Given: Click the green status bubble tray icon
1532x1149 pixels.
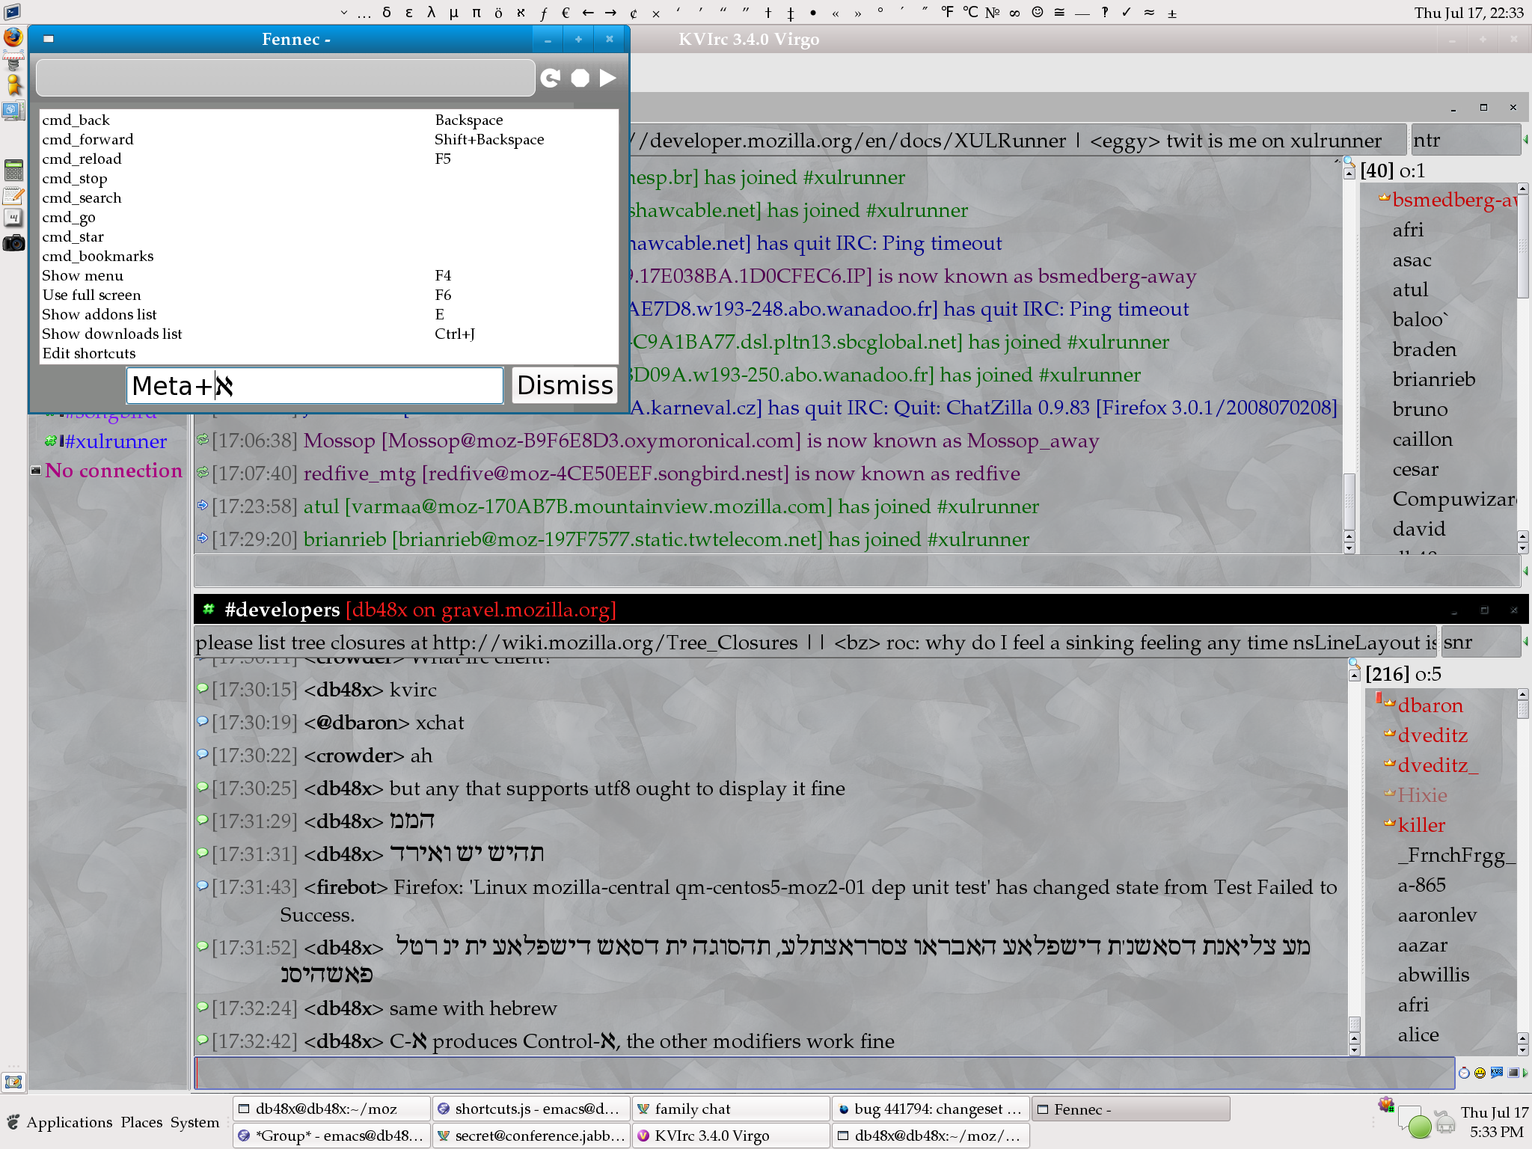Looking at the screenshot, I should click(1419, 1126).
